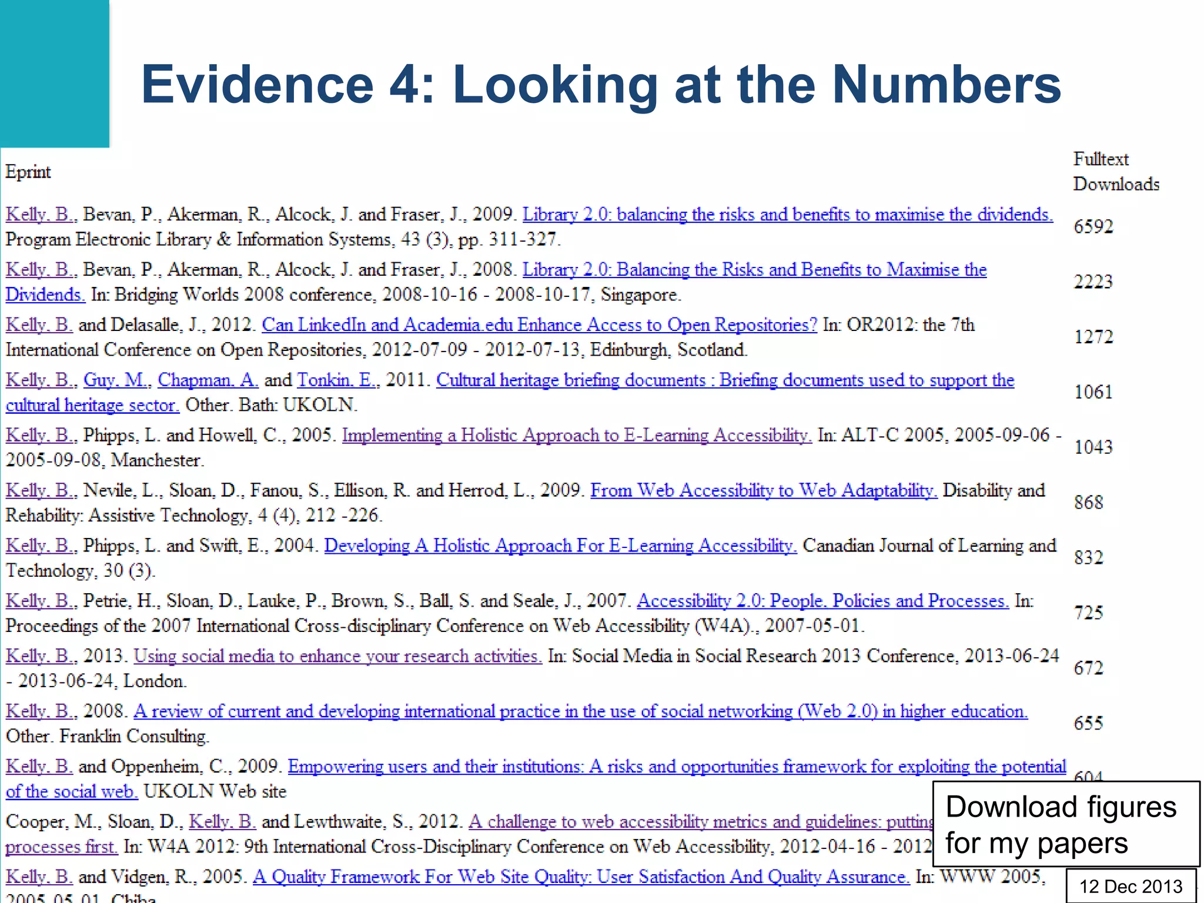Screen dimensions: 1204x903
Task: Open 'Accessibility 2.0: People, Policies and Processes' link
Action: [822, 601]
